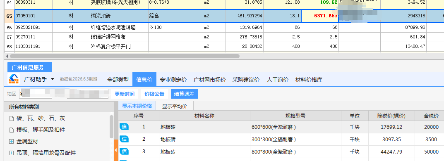
Task: Select the 800*800(全瓷耐磨) specification cell
Action: [295, 152]
